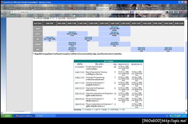The height and width of the screenshot is (124, 188).
Task: Open the Firefox downloads arrow
Action: point(174,12)
